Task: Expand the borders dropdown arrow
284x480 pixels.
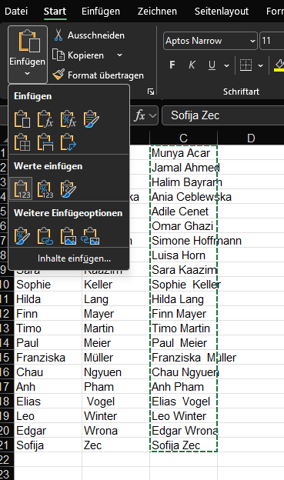Action: 260,65
